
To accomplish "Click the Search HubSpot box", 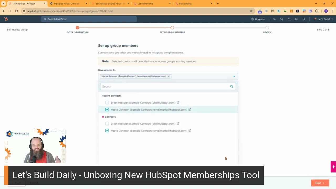I will (x=89, y=19).
